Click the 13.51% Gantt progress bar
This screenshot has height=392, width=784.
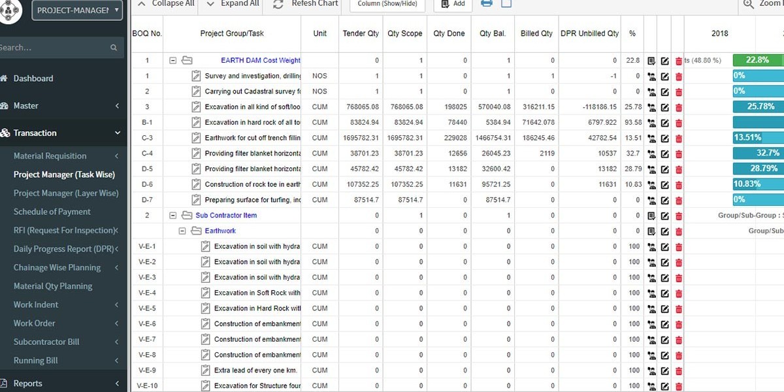click(x=758, y=138)
